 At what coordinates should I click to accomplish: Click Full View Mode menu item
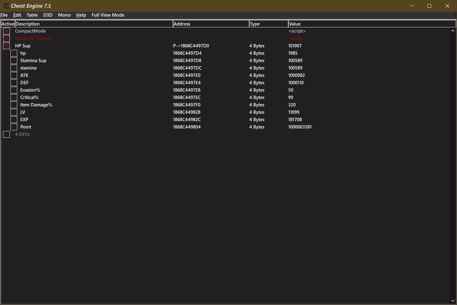[x=108, y=15]
